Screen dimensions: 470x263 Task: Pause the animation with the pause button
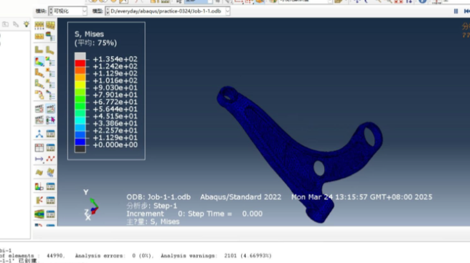click(x=456, y=11)
